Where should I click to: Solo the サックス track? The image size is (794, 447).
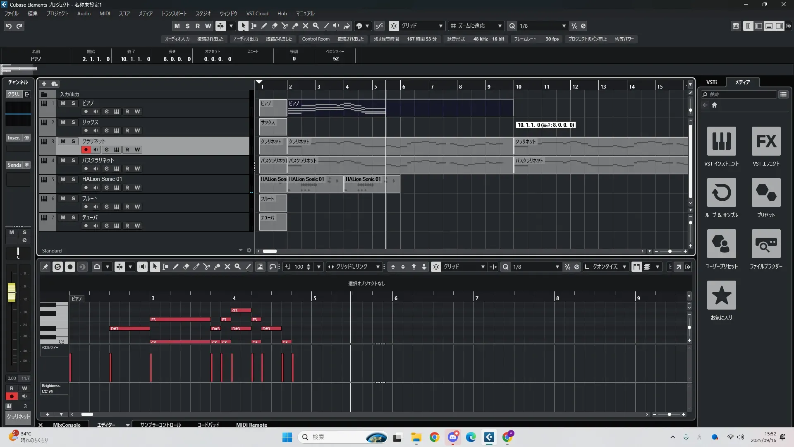click(x=73, y=123)
